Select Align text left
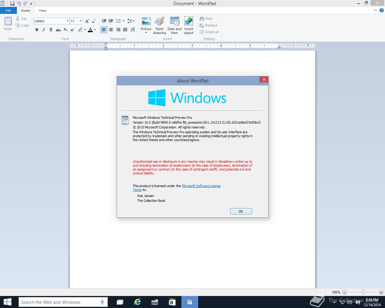This screenshot has width=385, height=308. point(104,30)
